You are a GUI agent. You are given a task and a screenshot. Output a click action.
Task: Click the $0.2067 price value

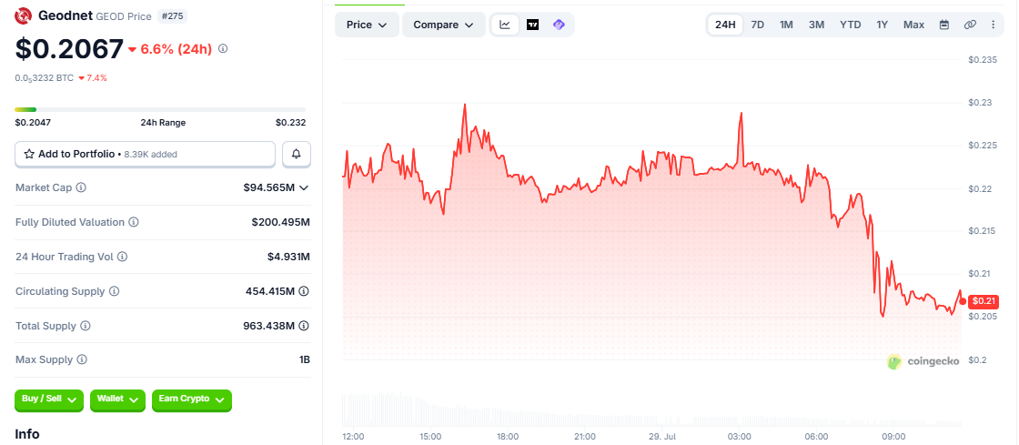coord(69,49)
